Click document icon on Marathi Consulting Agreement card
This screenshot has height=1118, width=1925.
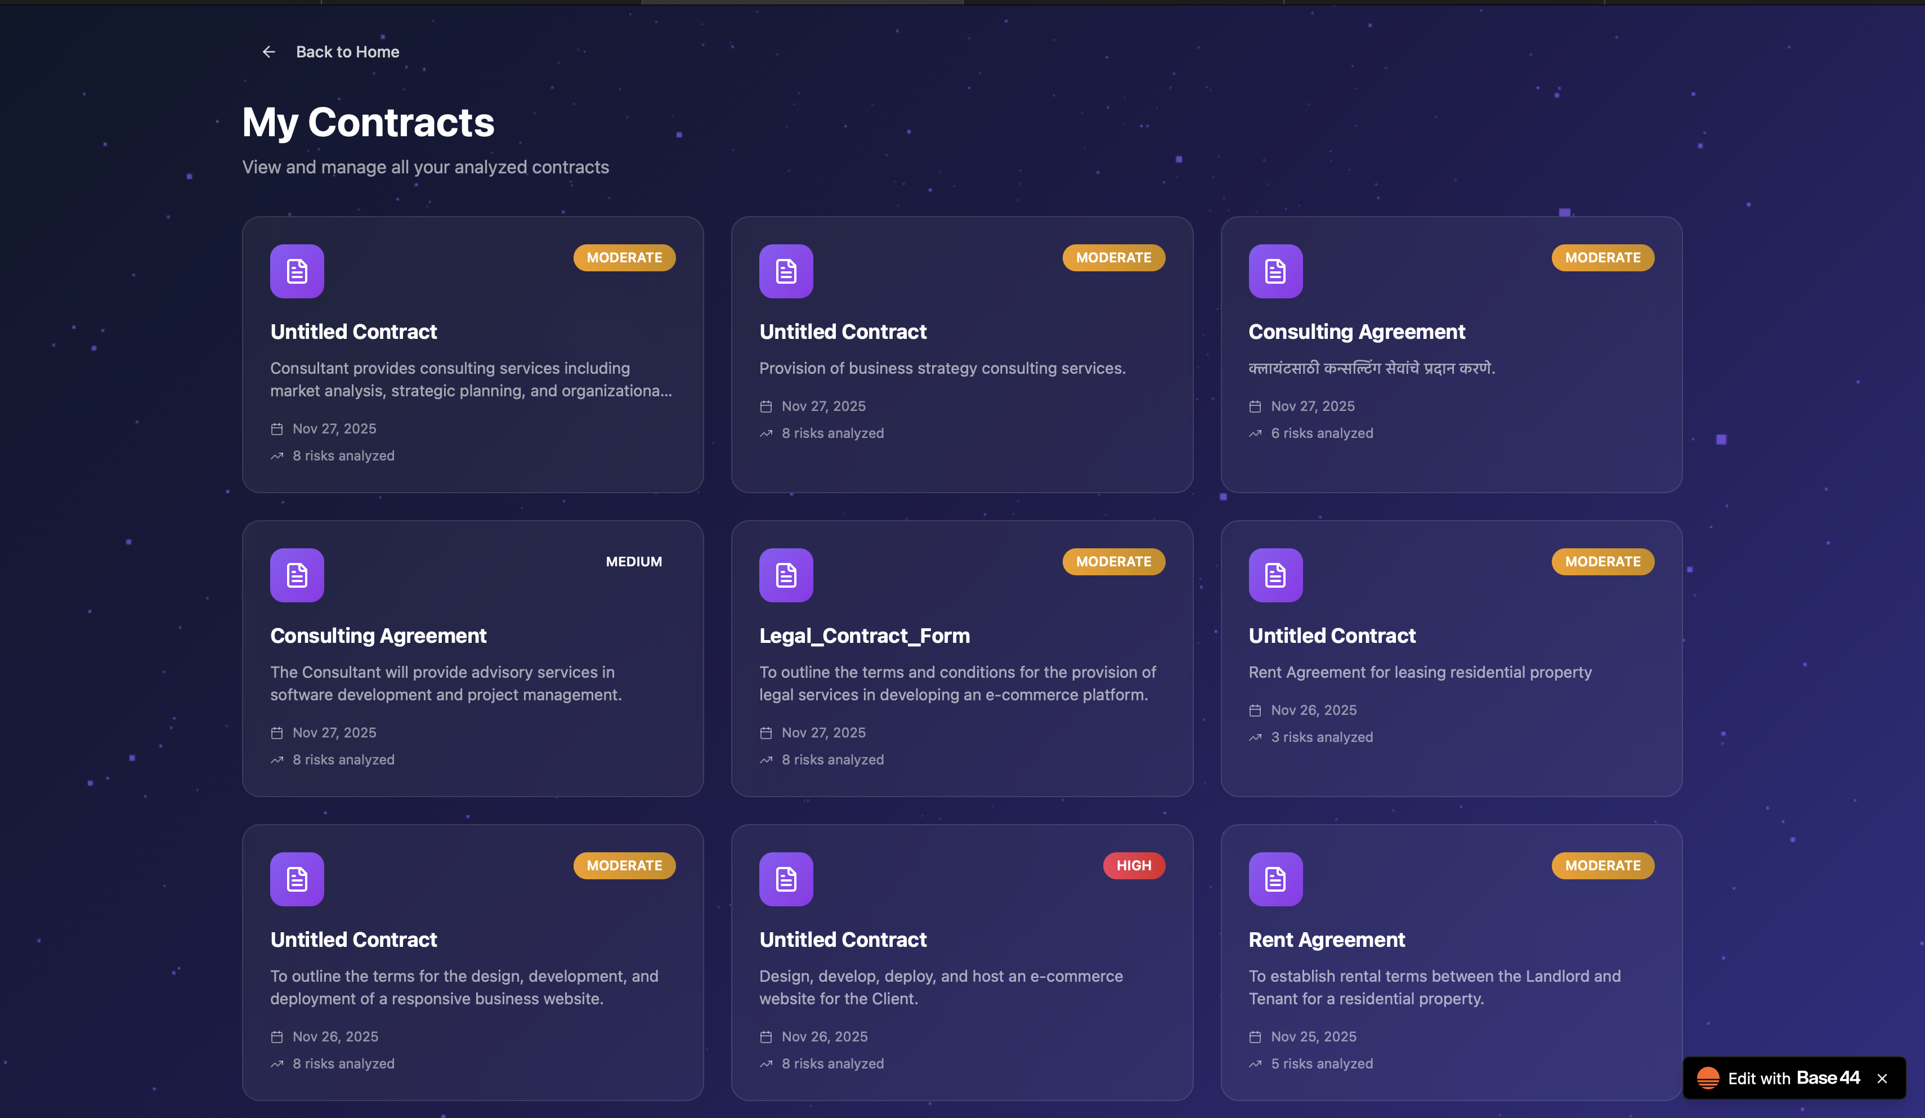click(1275, 271)
